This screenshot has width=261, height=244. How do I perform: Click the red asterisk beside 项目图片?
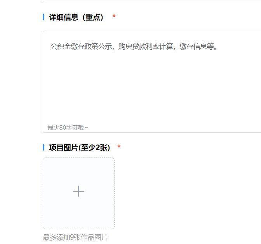tap(119, 147)
